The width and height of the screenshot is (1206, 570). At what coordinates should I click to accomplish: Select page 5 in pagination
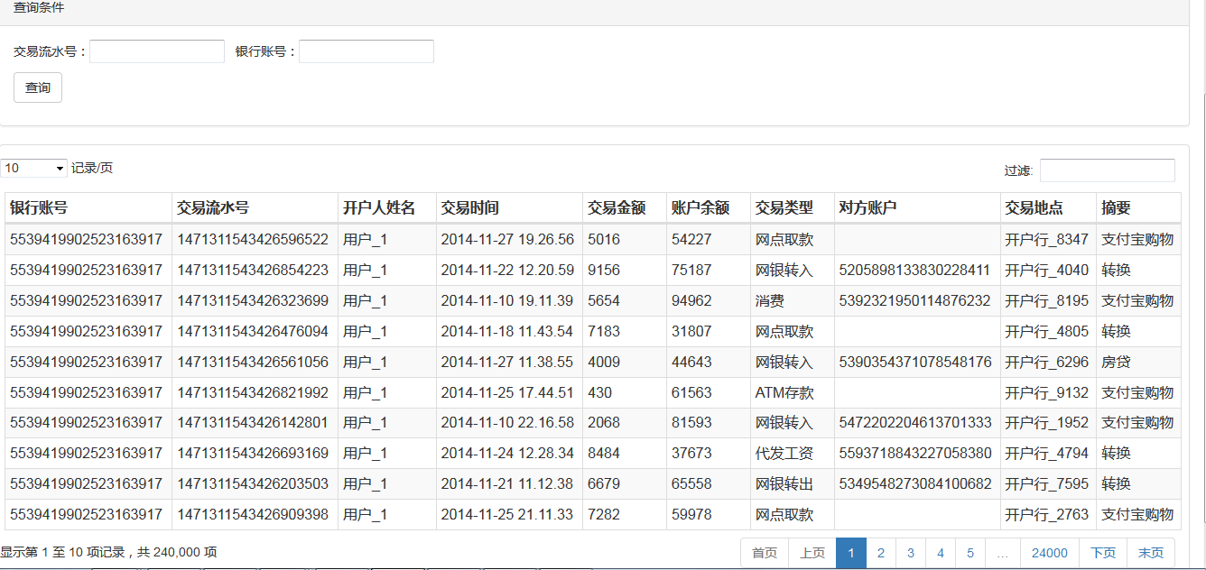click(x=970, y=552)
